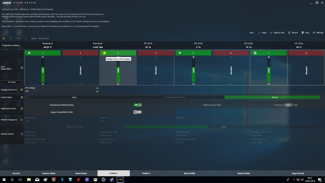The image size is (325, 183).
Task: Open File Explorer from the taskbar
Action: tap(29, 180)
